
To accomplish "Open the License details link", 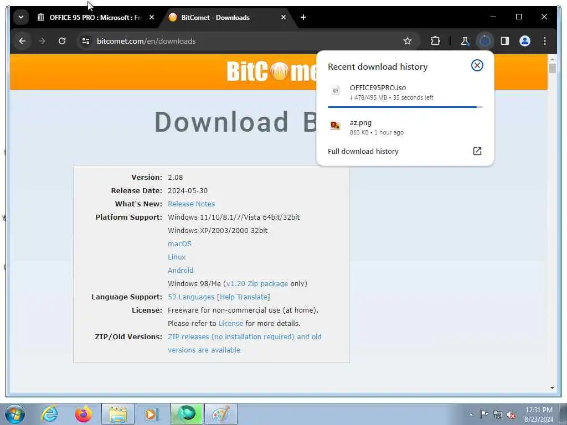I will pyautogui.click(x=231, y=323).
